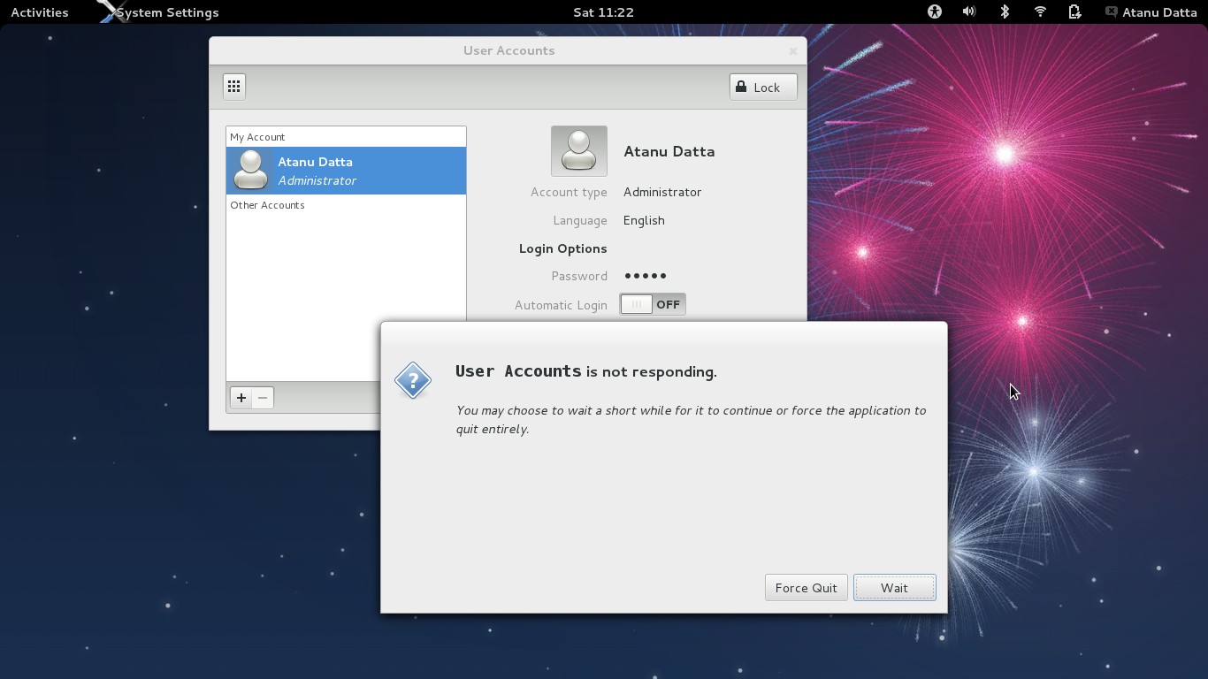Click the add user plus button
The width and height of the screenshot is (1208, 679).
241,398
